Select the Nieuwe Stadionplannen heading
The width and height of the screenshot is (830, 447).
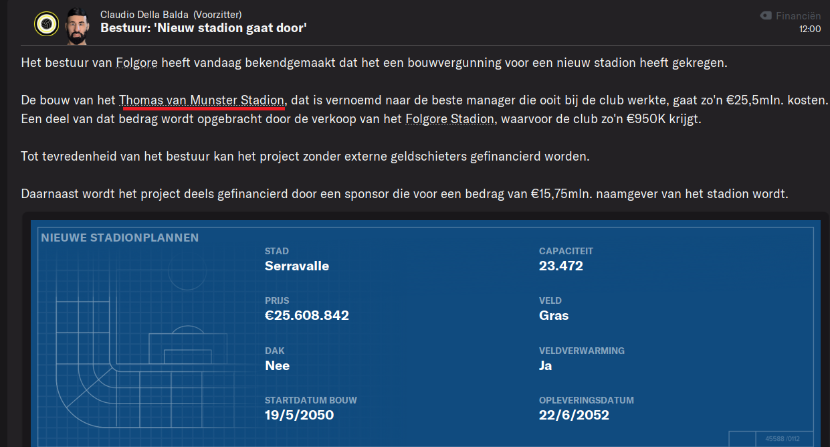coord(120,238)
